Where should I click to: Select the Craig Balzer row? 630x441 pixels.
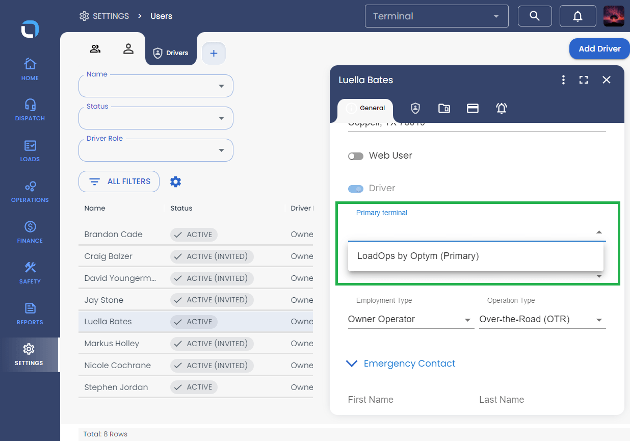pyautogui.click(x=196, y=256)
